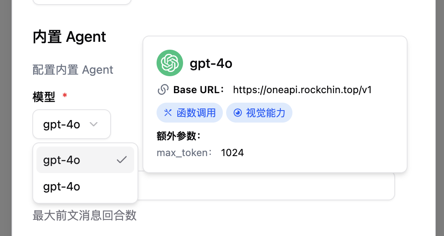Viewport: 444px width, 236px height.
Task: Click the red required asterisk next to 模型
Action: [65, 96]
